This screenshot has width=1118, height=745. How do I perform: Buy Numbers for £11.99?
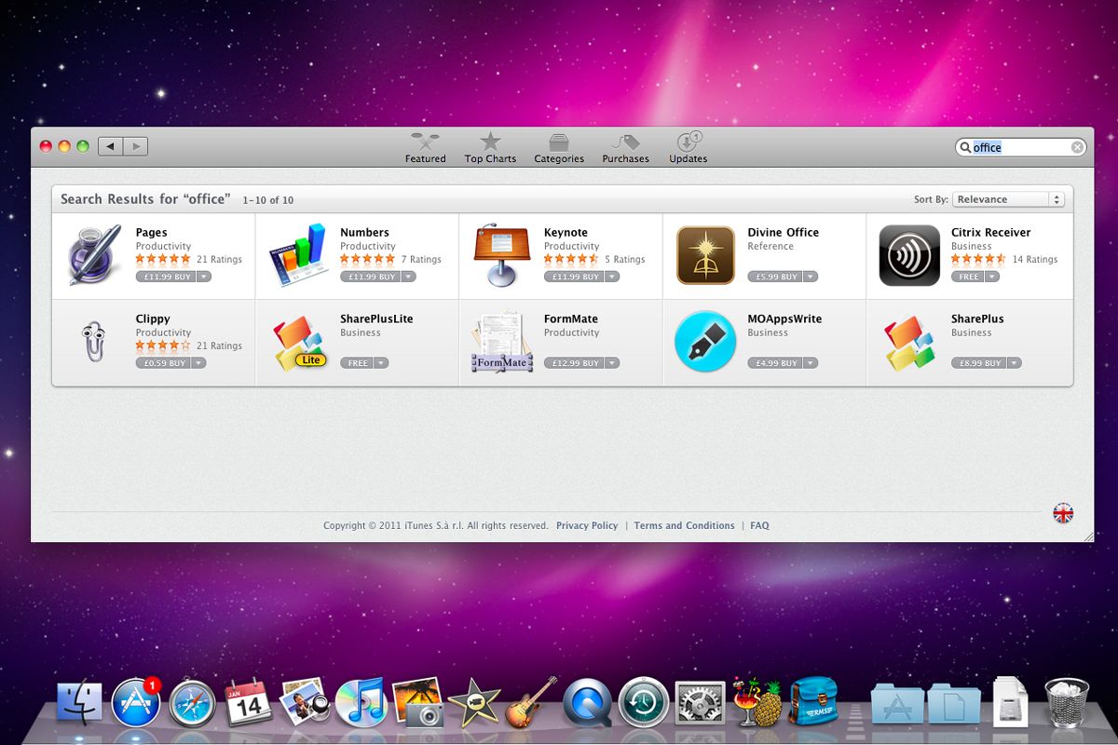coord(369,277)
